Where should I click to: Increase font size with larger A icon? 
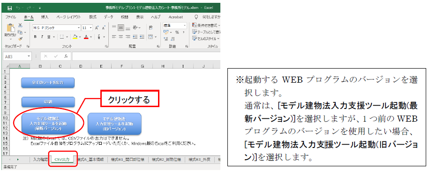point(97,28)
